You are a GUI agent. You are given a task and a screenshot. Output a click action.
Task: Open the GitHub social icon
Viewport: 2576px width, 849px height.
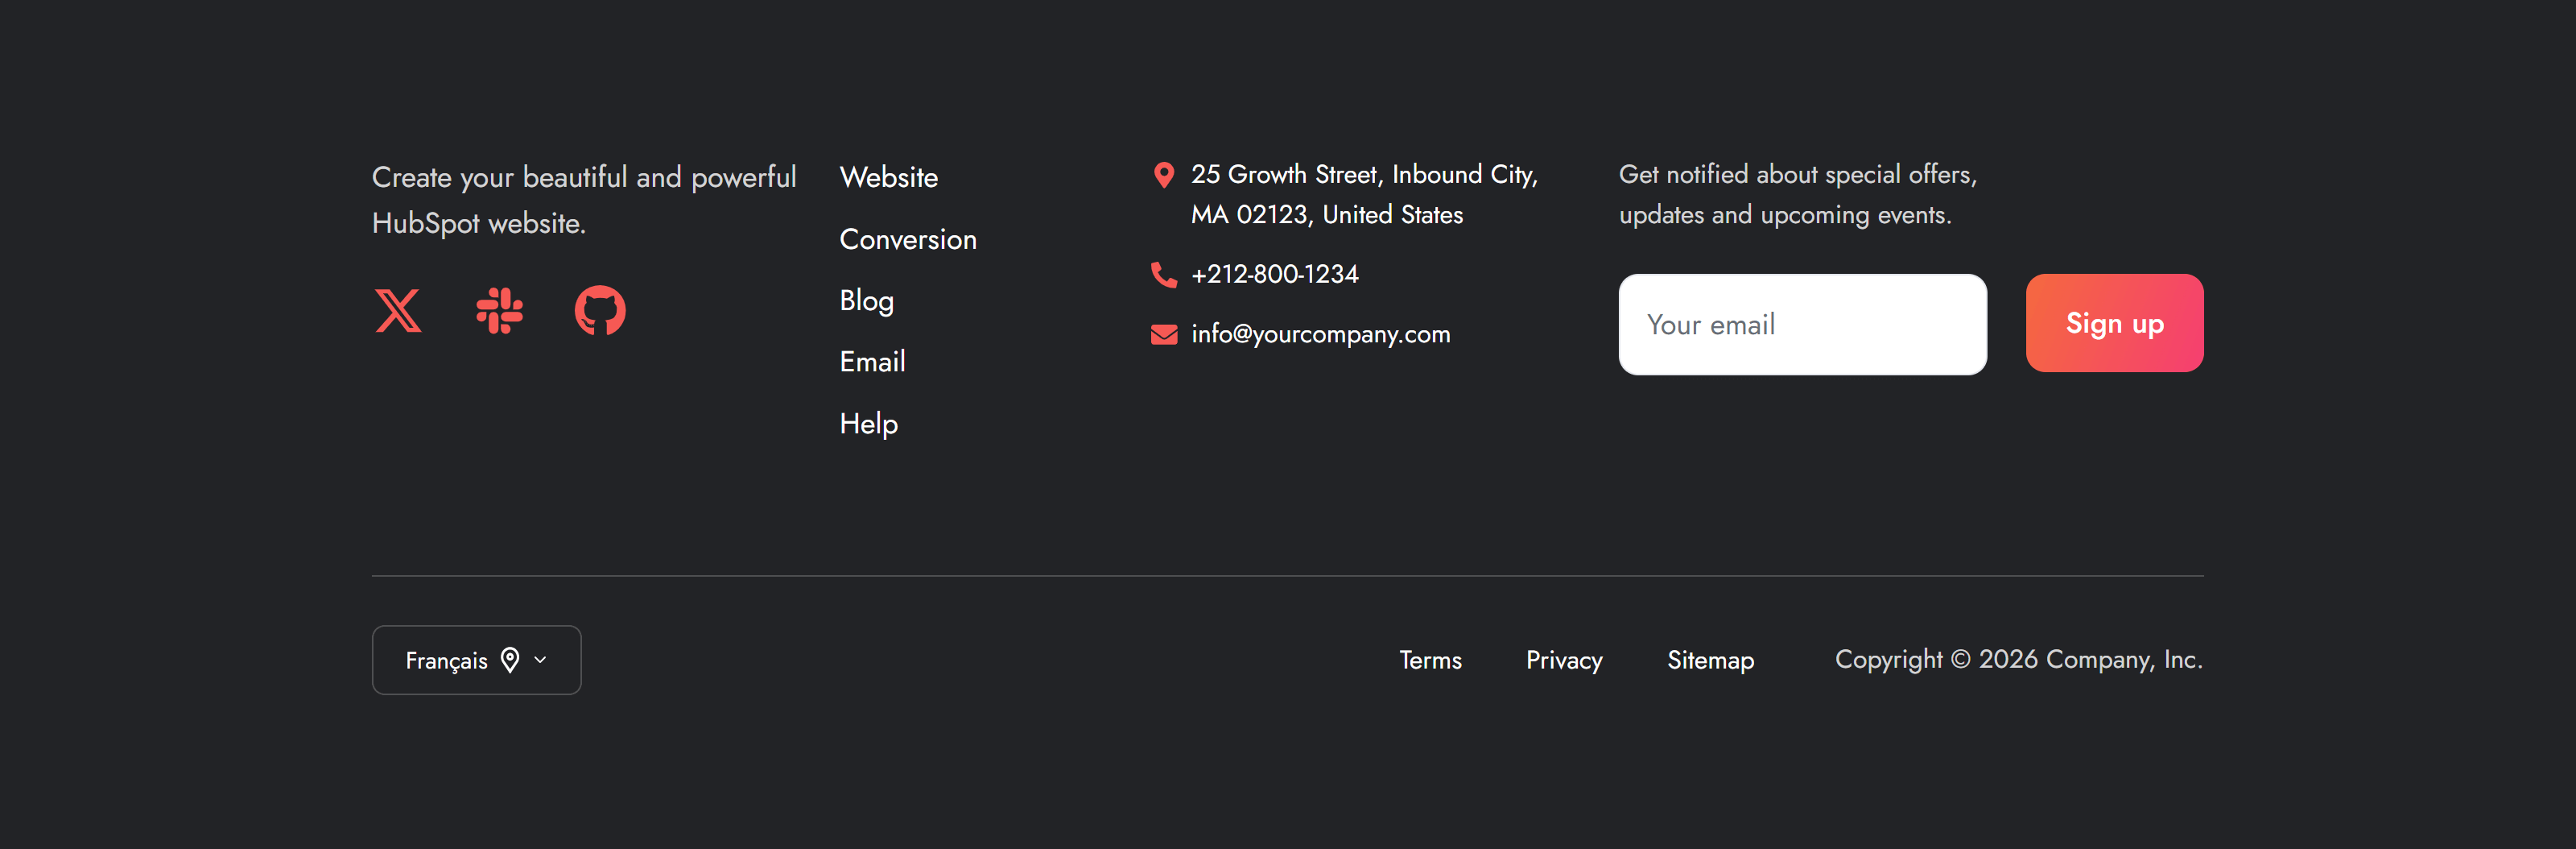(600, 310)
